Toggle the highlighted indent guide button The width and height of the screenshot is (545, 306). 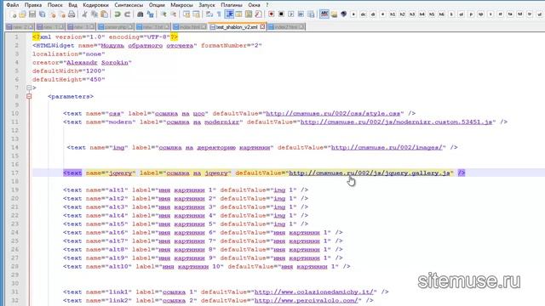229,14
